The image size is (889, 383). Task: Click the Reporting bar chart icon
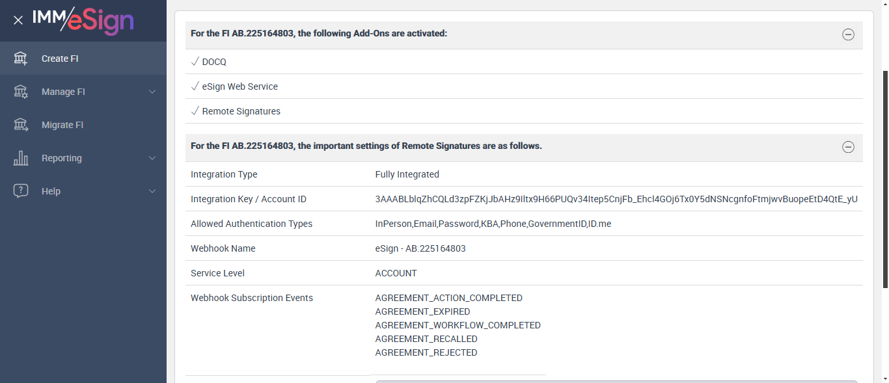[x=21, y=158]
